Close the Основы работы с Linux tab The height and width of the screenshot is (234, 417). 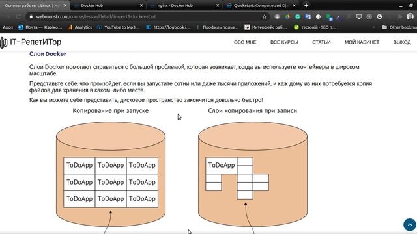(x=65, y=5)
